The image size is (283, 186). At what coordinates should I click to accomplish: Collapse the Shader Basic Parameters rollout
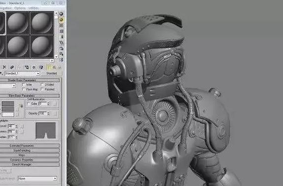30,80
